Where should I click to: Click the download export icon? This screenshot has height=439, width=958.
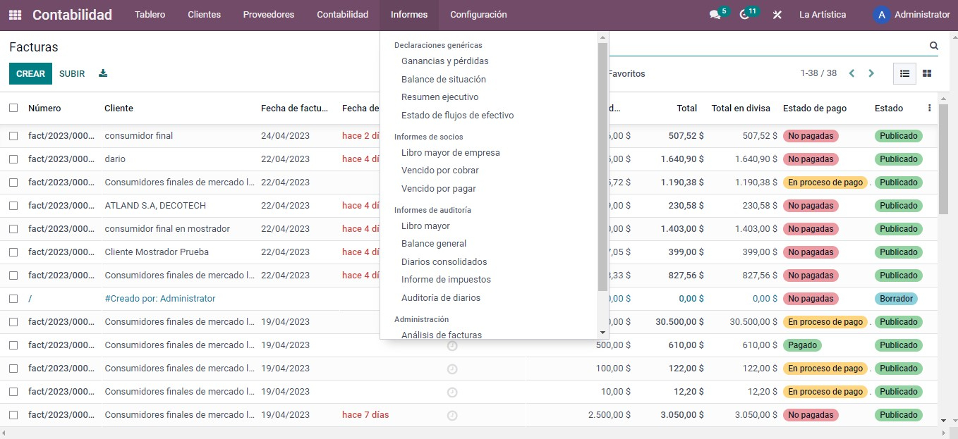click(x=103, y=73)
